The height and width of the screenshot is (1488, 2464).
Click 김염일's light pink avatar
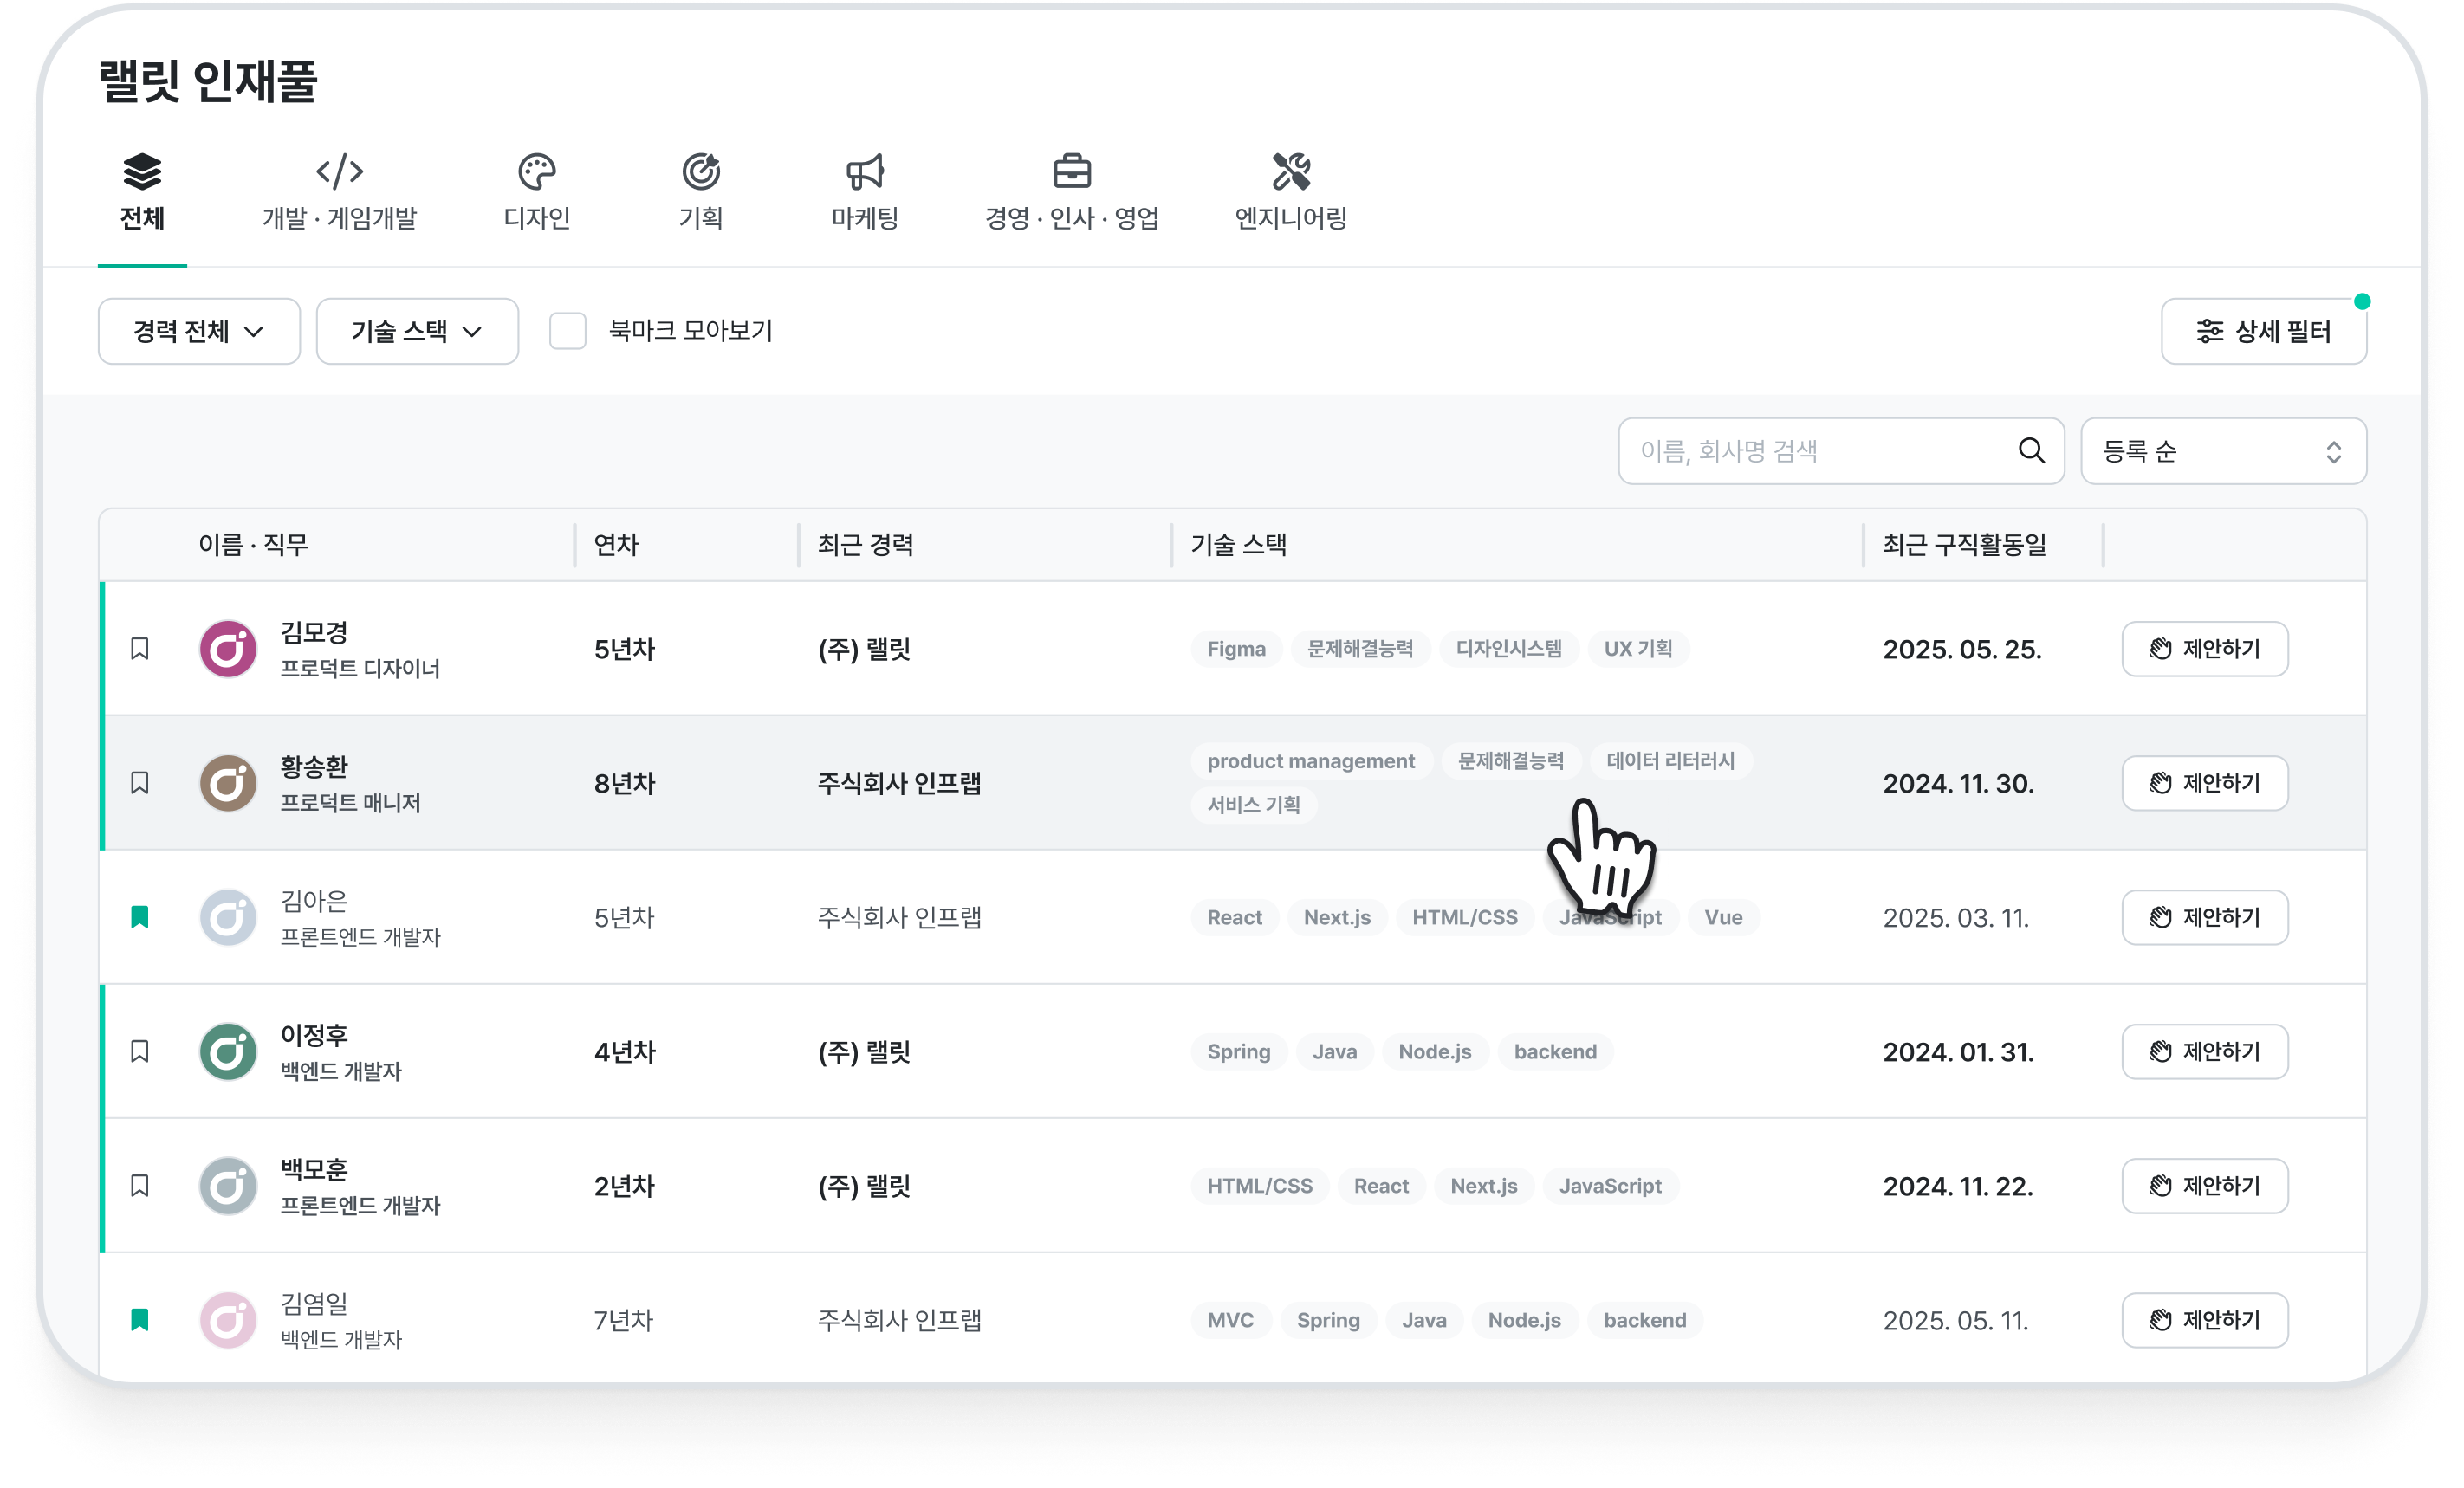click(x=228, y=1320)
